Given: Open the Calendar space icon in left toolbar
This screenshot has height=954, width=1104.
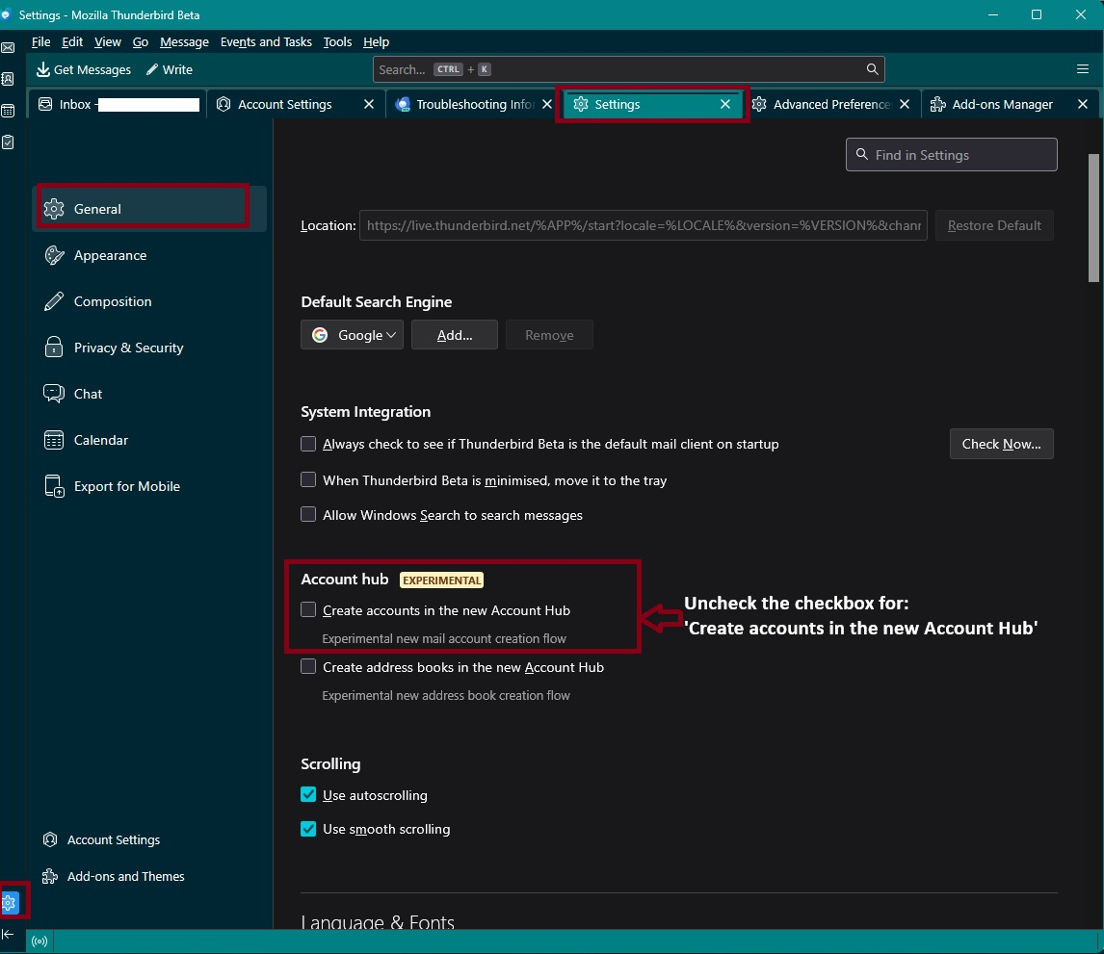Looking at the screenshot, I should click(8, 111).
